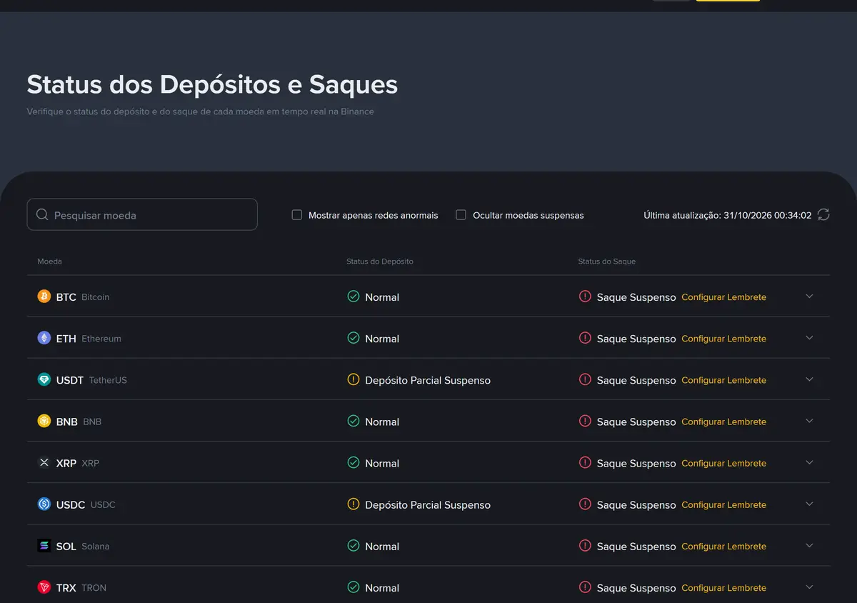Click the XRP coin icon

pyautogui.click(x=44, y=462)
